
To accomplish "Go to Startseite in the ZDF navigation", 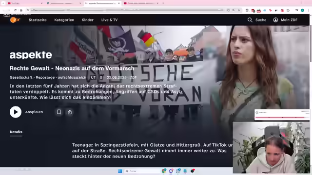I will (38, 20).
